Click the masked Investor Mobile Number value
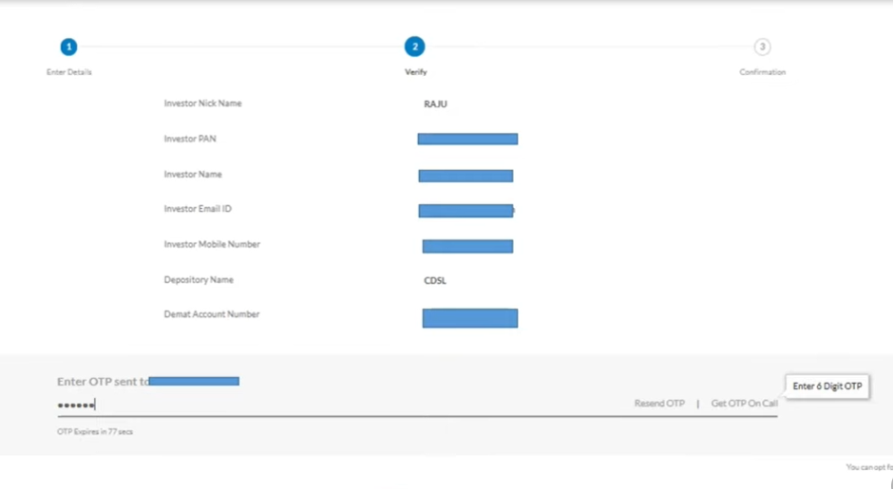Viewport: 894px width, 490px height. click(x=467, y=246)
